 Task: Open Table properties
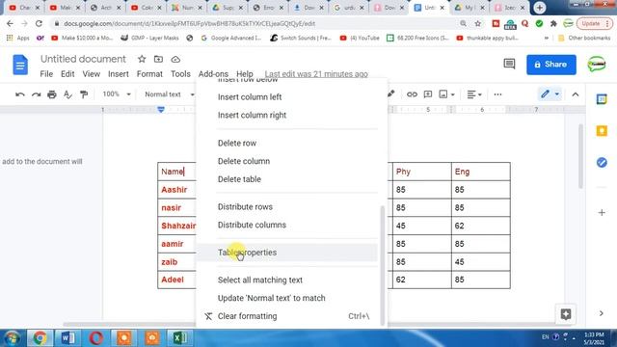(286, 253)
